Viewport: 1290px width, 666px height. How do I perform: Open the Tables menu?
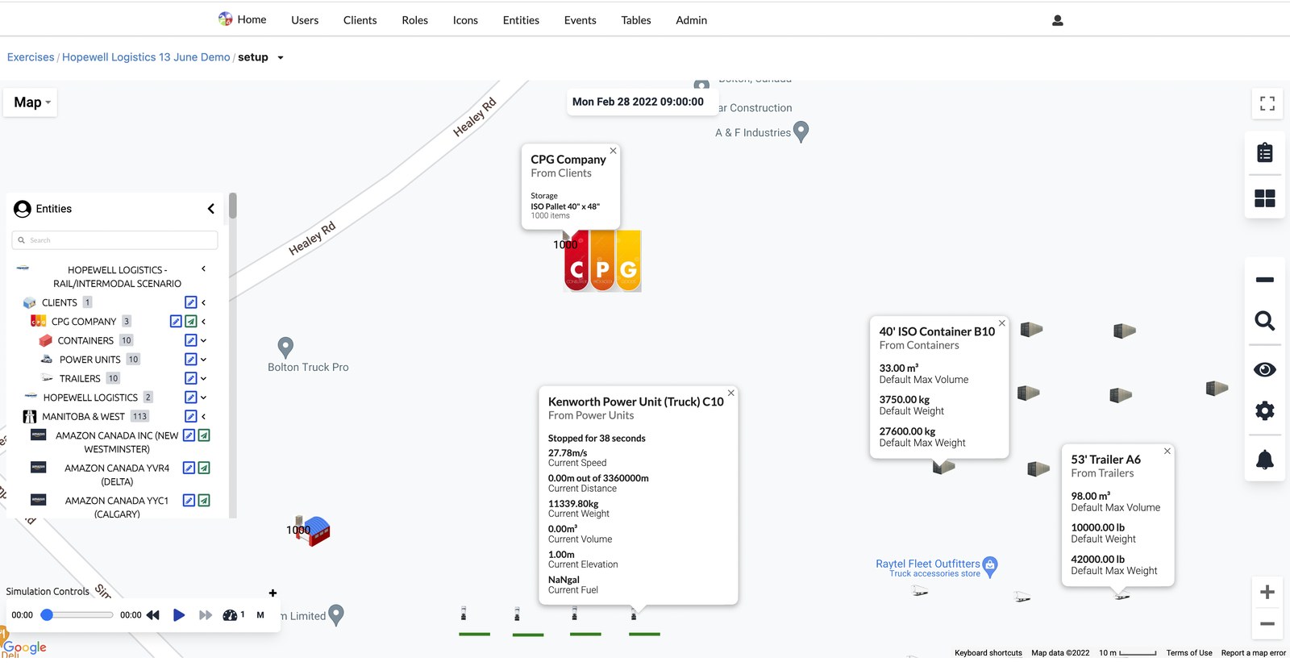[x=636, y=20]
